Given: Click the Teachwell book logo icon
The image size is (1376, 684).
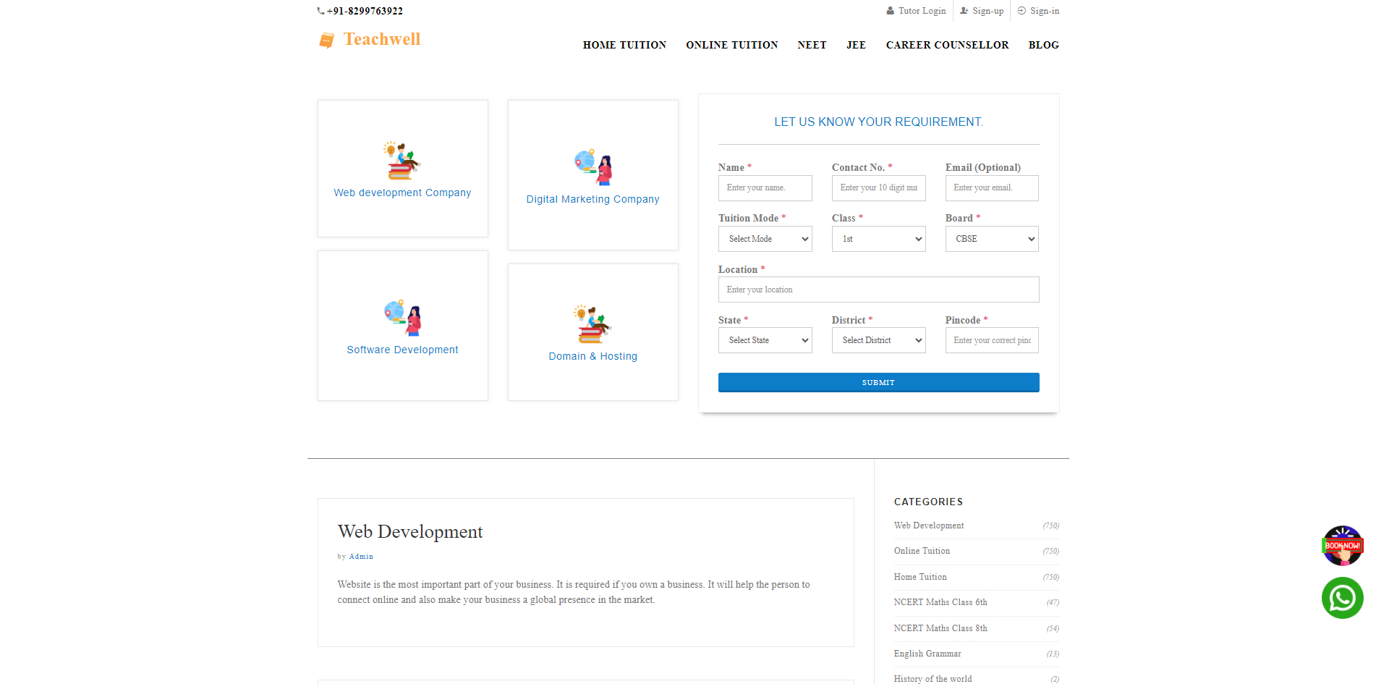Looking at the screenshot, I should [x=326, y=41].
